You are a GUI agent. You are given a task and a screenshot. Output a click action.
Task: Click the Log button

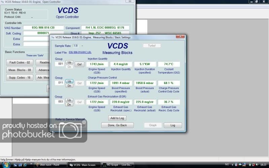point(172,125)
